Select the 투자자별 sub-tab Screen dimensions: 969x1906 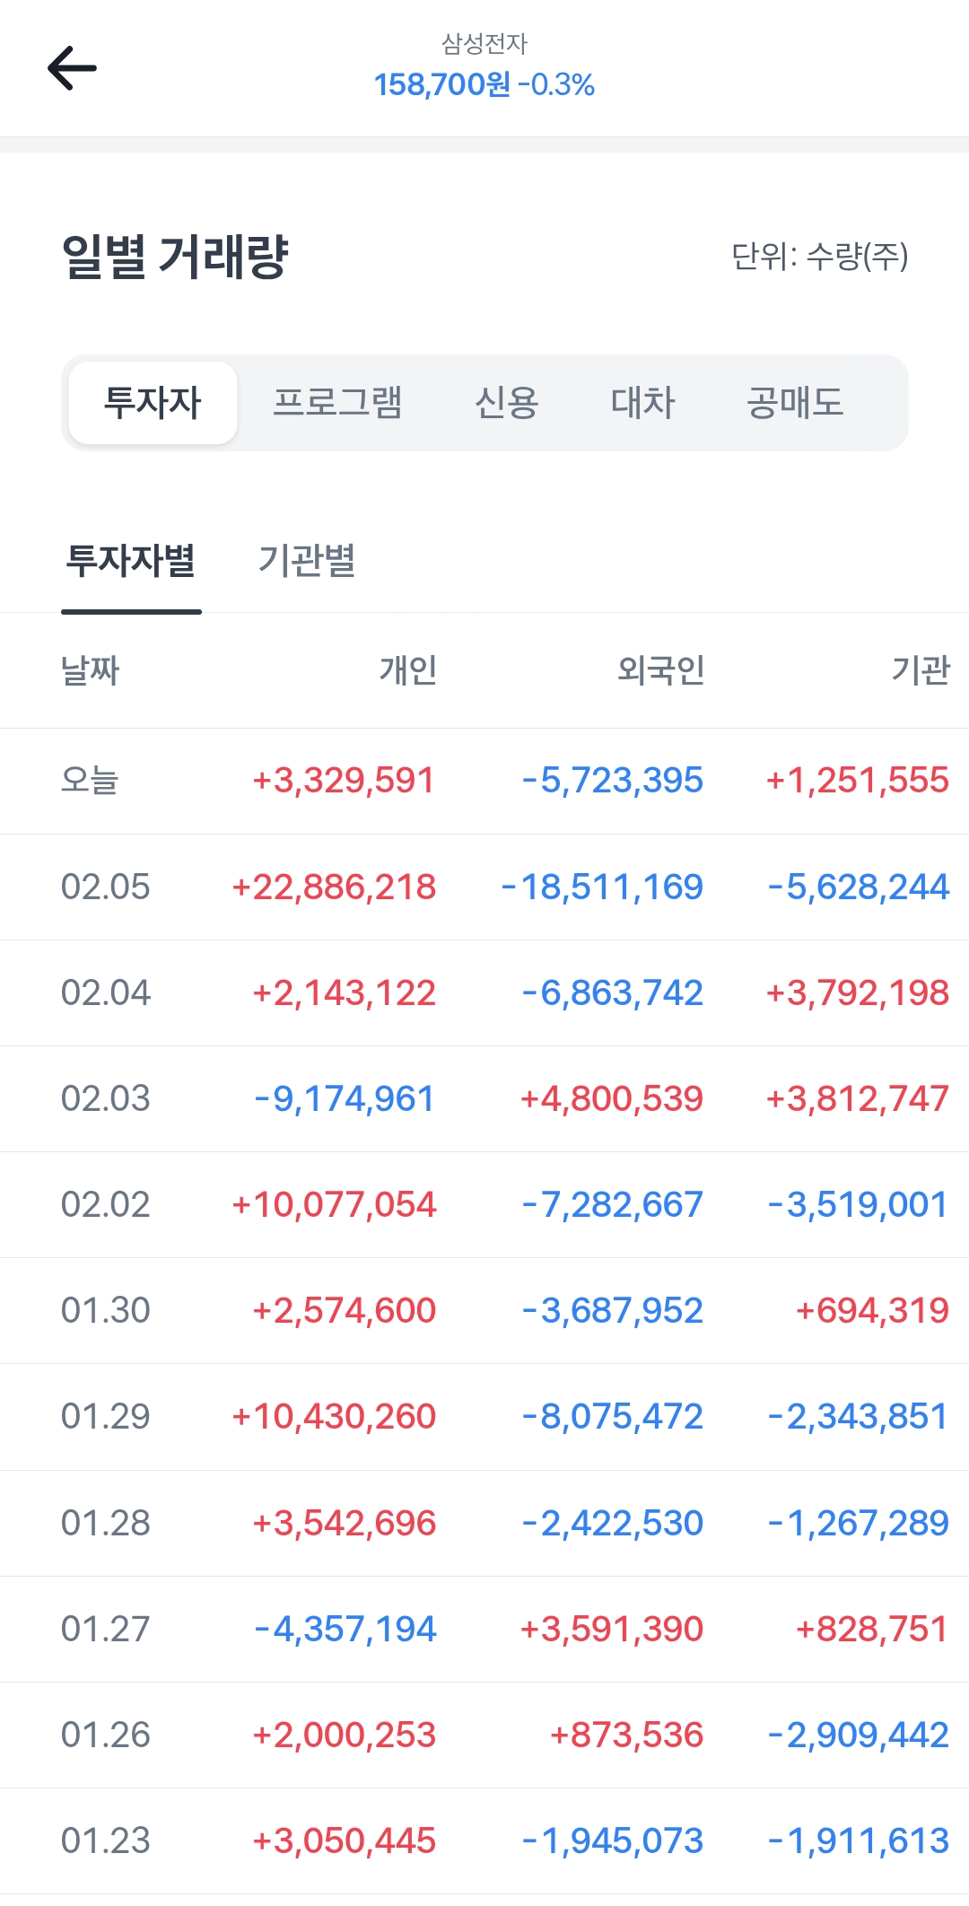[x=131, y=561]
